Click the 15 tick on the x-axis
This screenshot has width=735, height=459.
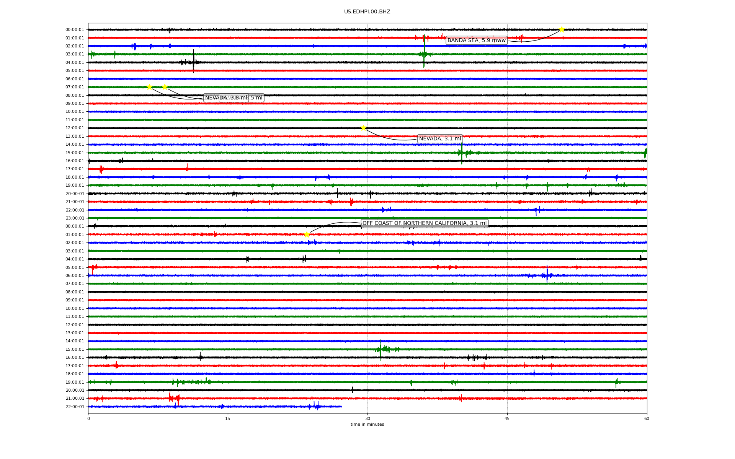pos(228,418)
